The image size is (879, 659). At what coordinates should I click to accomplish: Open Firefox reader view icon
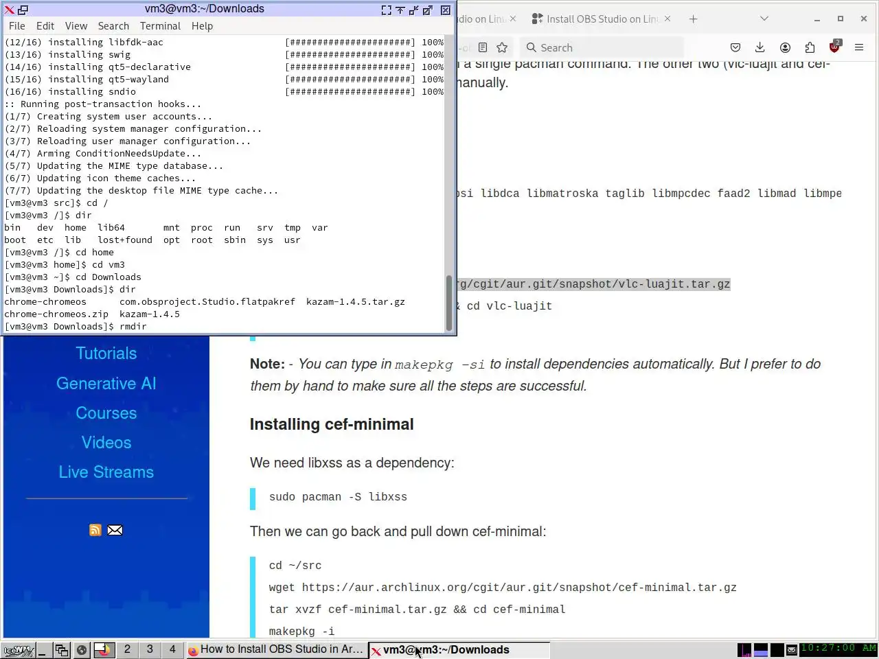tap(483, 47)
